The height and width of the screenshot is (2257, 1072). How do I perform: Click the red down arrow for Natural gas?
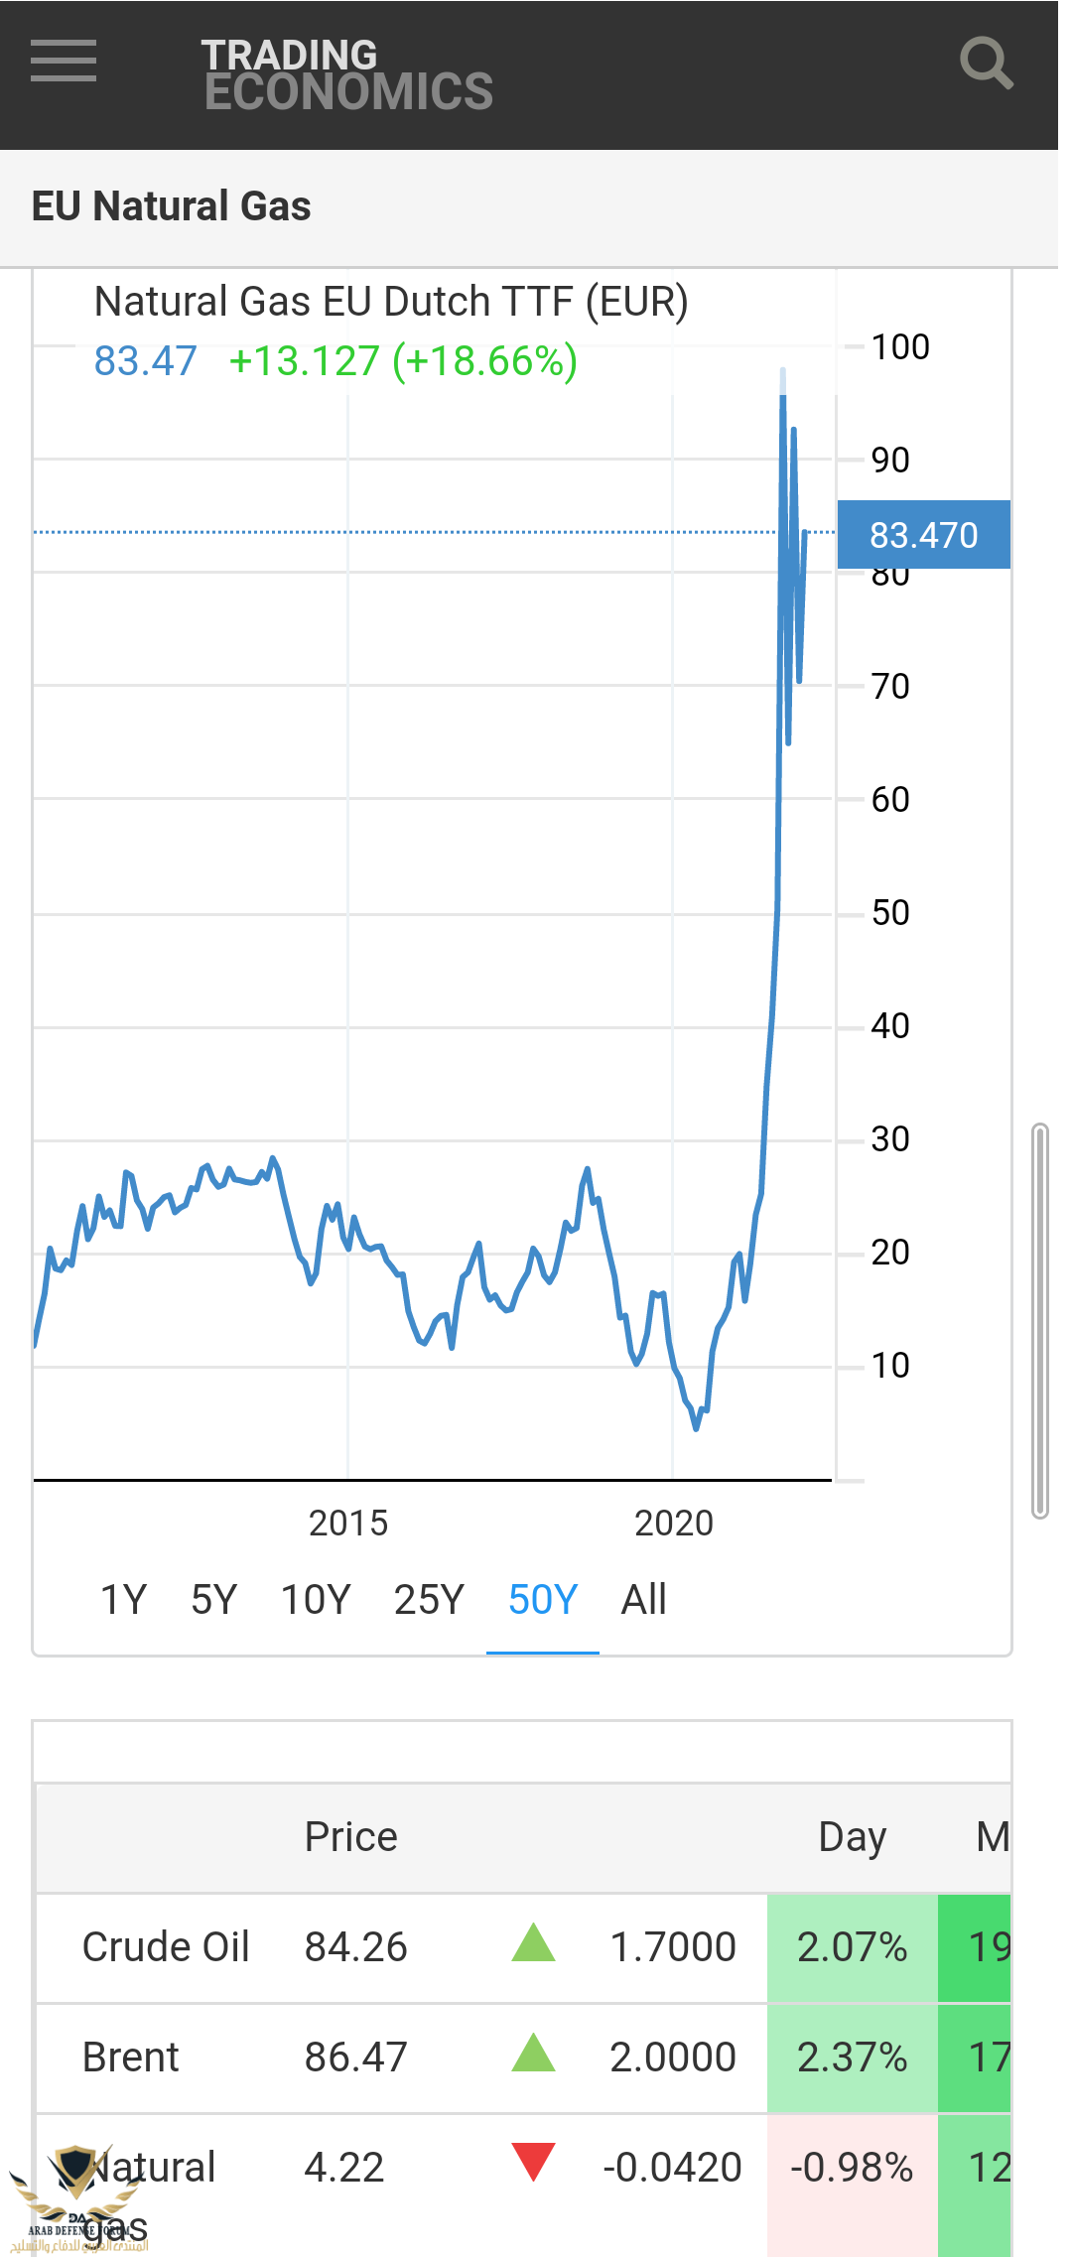point(533,2163)
